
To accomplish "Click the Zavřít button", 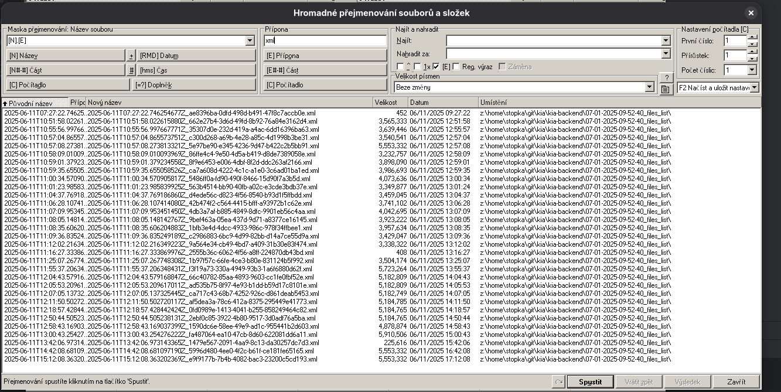I will pos(736,381).
